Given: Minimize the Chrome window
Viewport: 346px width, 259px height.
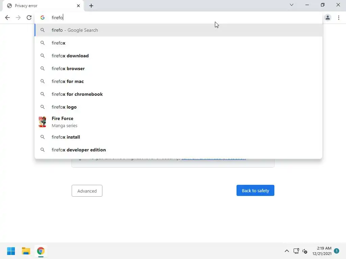Looking at the screenshot, I should tap(307, 5).
